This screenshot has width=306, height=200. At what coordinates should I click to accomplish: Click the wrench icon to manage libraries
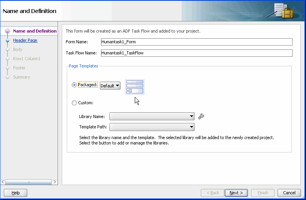(x=201, y=116)
